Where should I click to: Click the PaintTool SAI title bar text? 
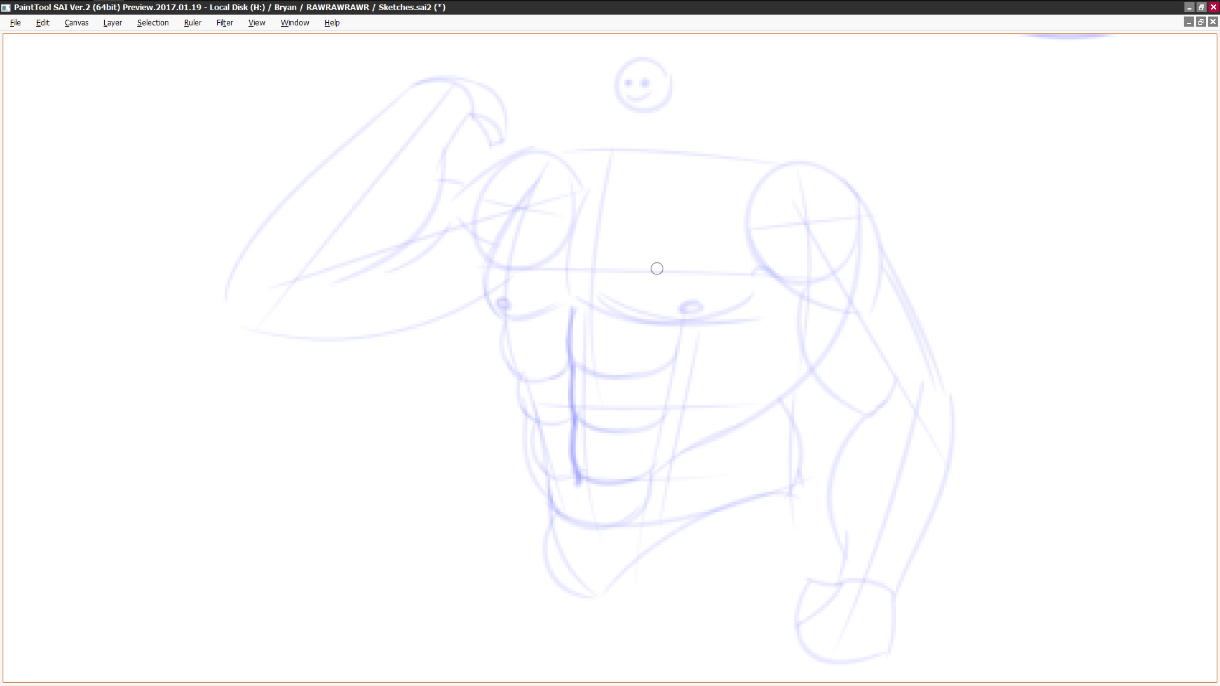click(229, 7)
